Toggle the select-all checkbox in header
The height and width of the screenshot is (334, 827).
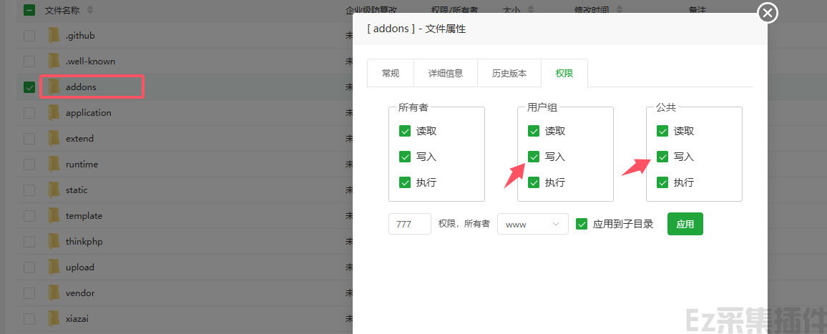(29, 11)
